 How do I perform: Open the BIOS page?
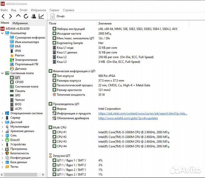click(16, 104)
